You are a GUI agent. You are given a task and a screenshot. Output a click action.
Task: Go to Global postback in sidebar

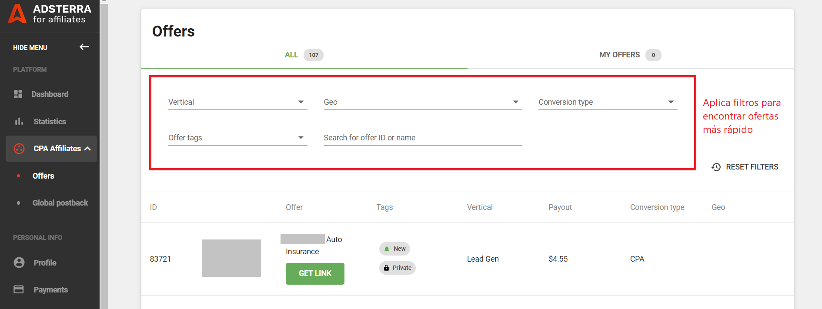pos(60,203)
